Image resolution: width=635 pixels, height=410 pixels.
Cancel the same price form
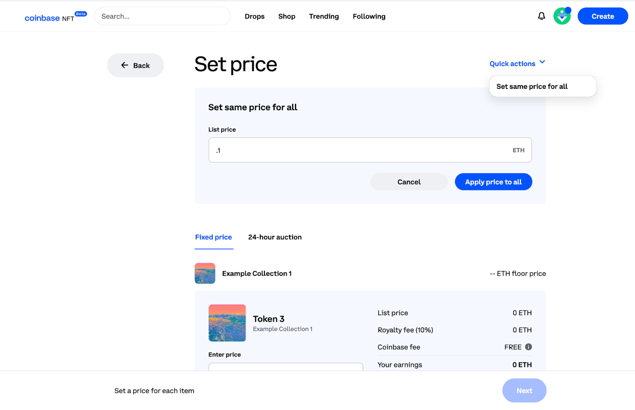click(409, 182)
